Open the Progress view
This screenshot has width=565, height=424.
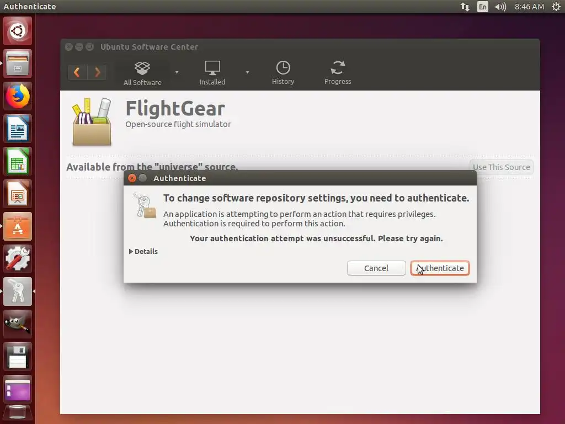(338, 73)
